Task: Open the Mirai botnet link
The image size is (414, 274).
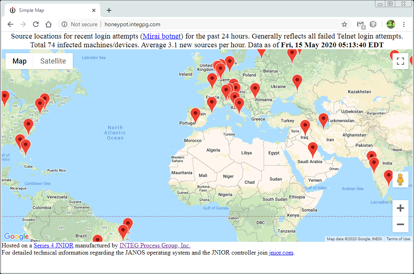Action: pos(161,36)
